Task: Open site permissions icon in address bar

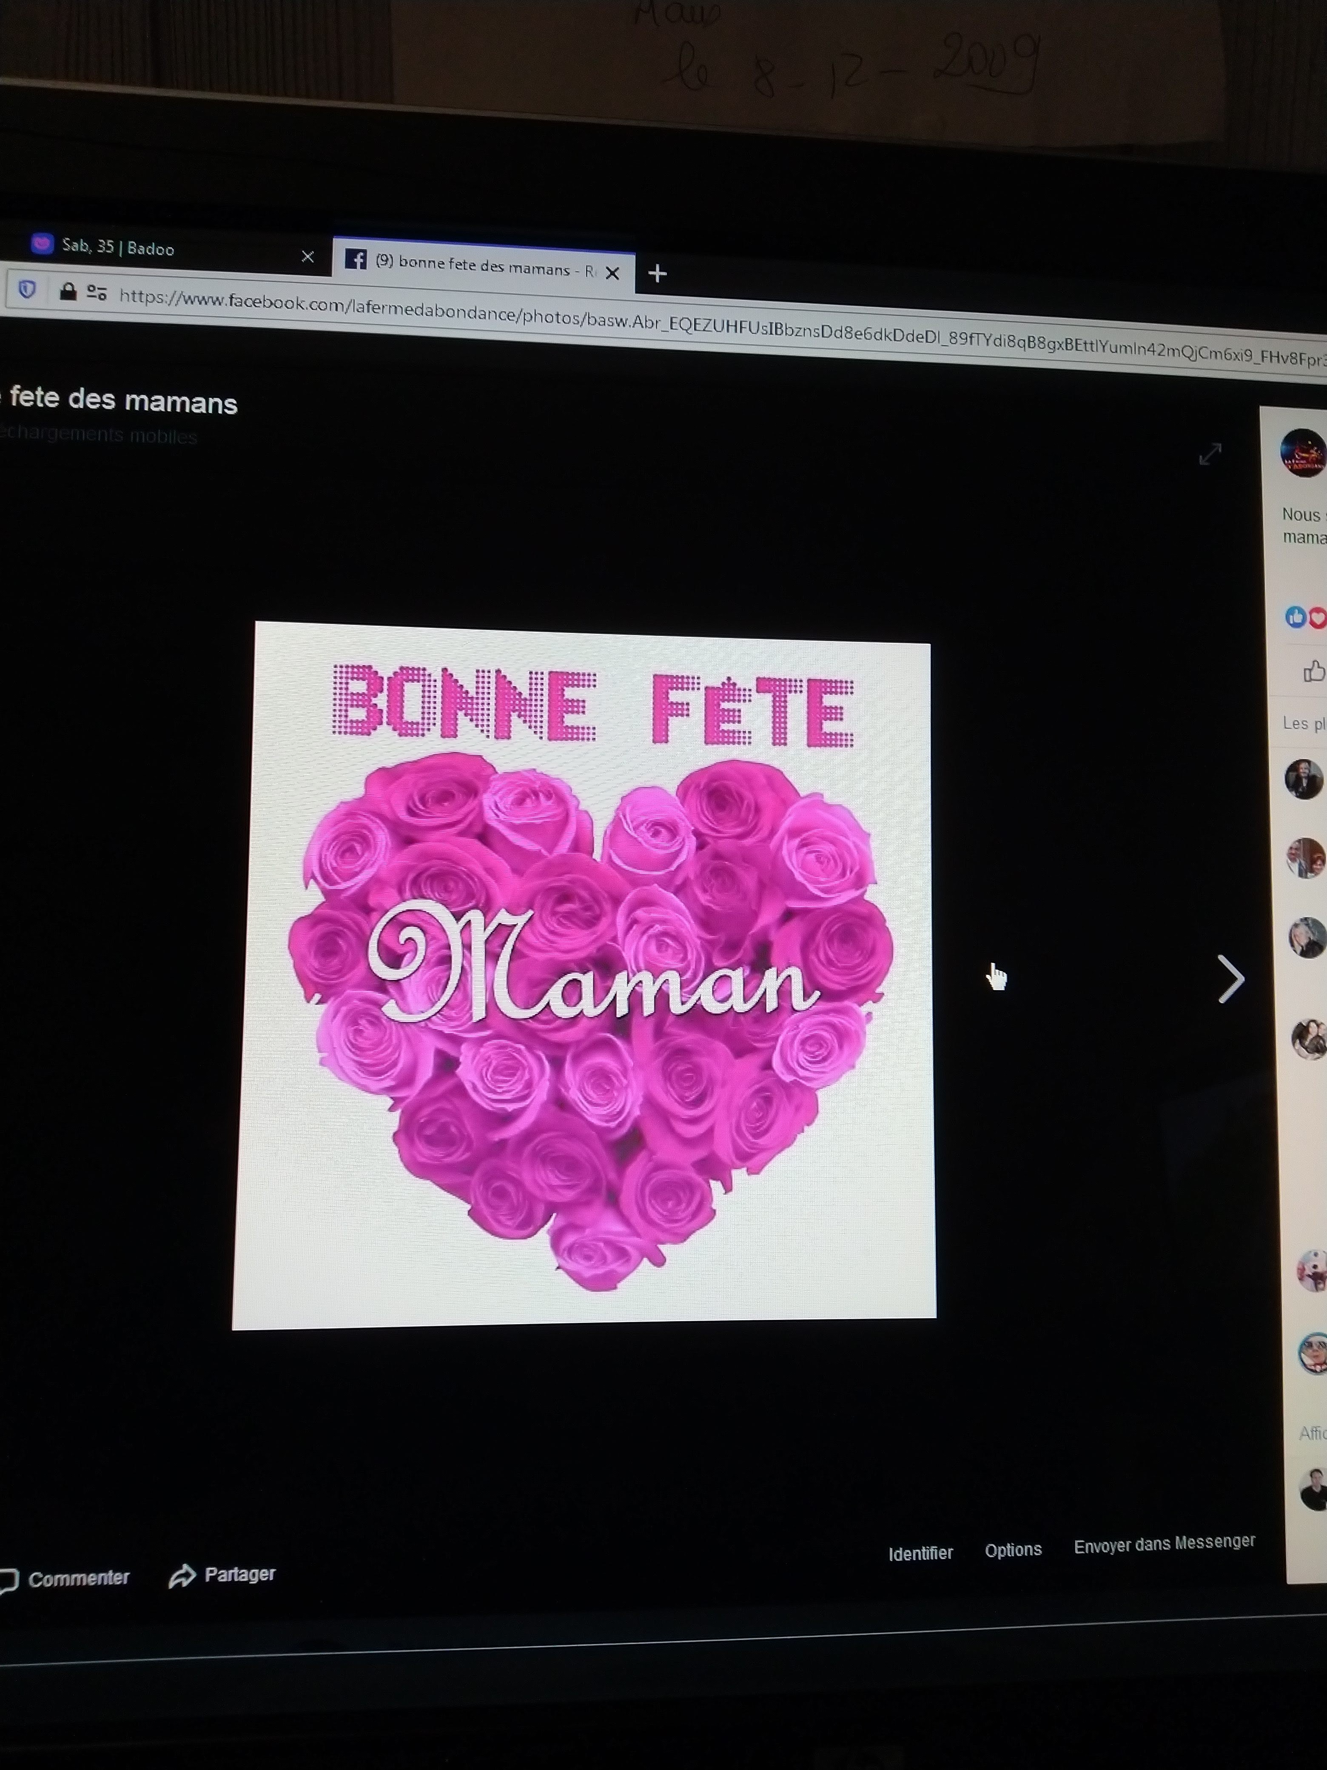Action: click(97, 293)
